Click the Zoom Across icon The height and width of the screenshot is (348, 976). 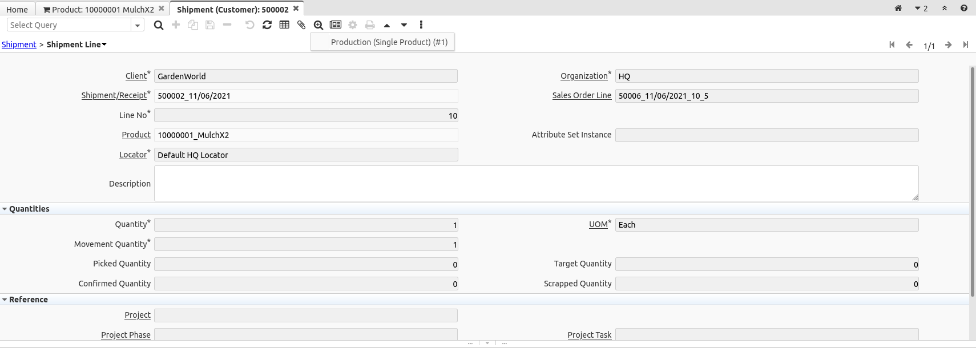[318, 25]
